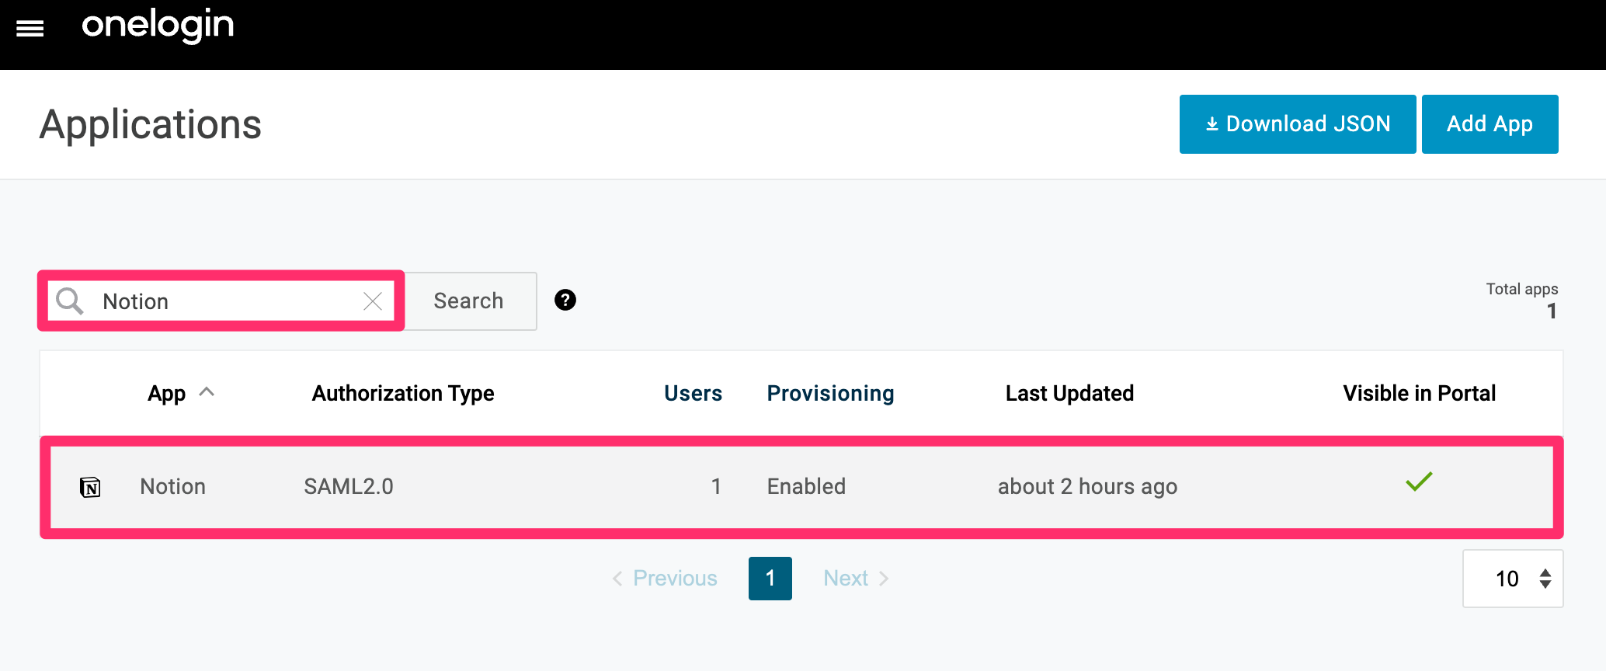Click the Total apps count

(1551, 311)
